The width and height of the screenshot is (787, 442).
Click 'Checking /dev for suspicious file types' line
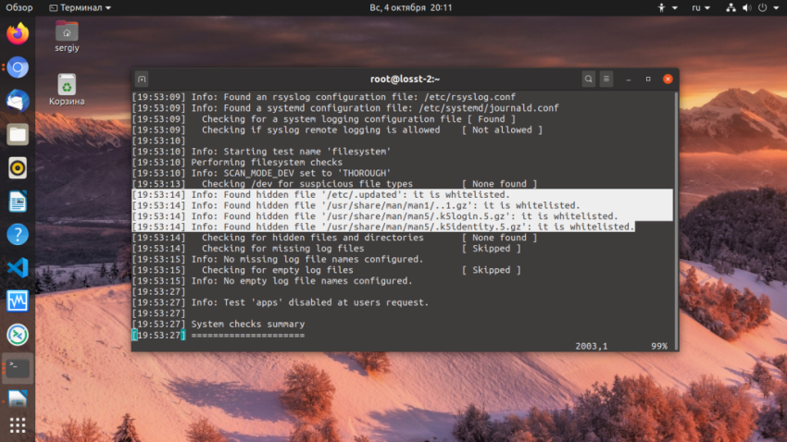307,184
